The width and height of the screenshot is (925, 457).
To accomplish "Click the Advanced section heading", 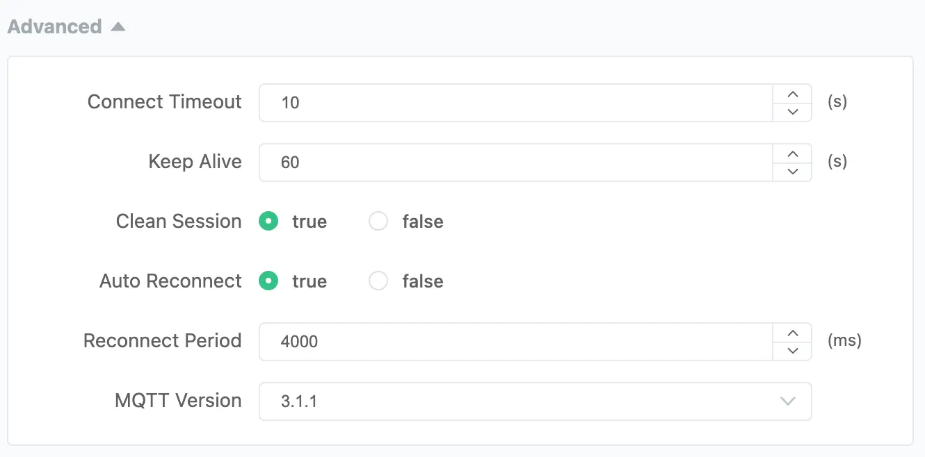I will pos(55,27).
